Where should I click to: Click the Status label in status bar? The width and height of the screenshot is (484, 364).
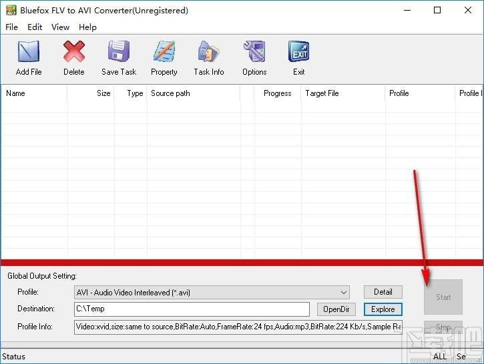[x=13, y=357]
